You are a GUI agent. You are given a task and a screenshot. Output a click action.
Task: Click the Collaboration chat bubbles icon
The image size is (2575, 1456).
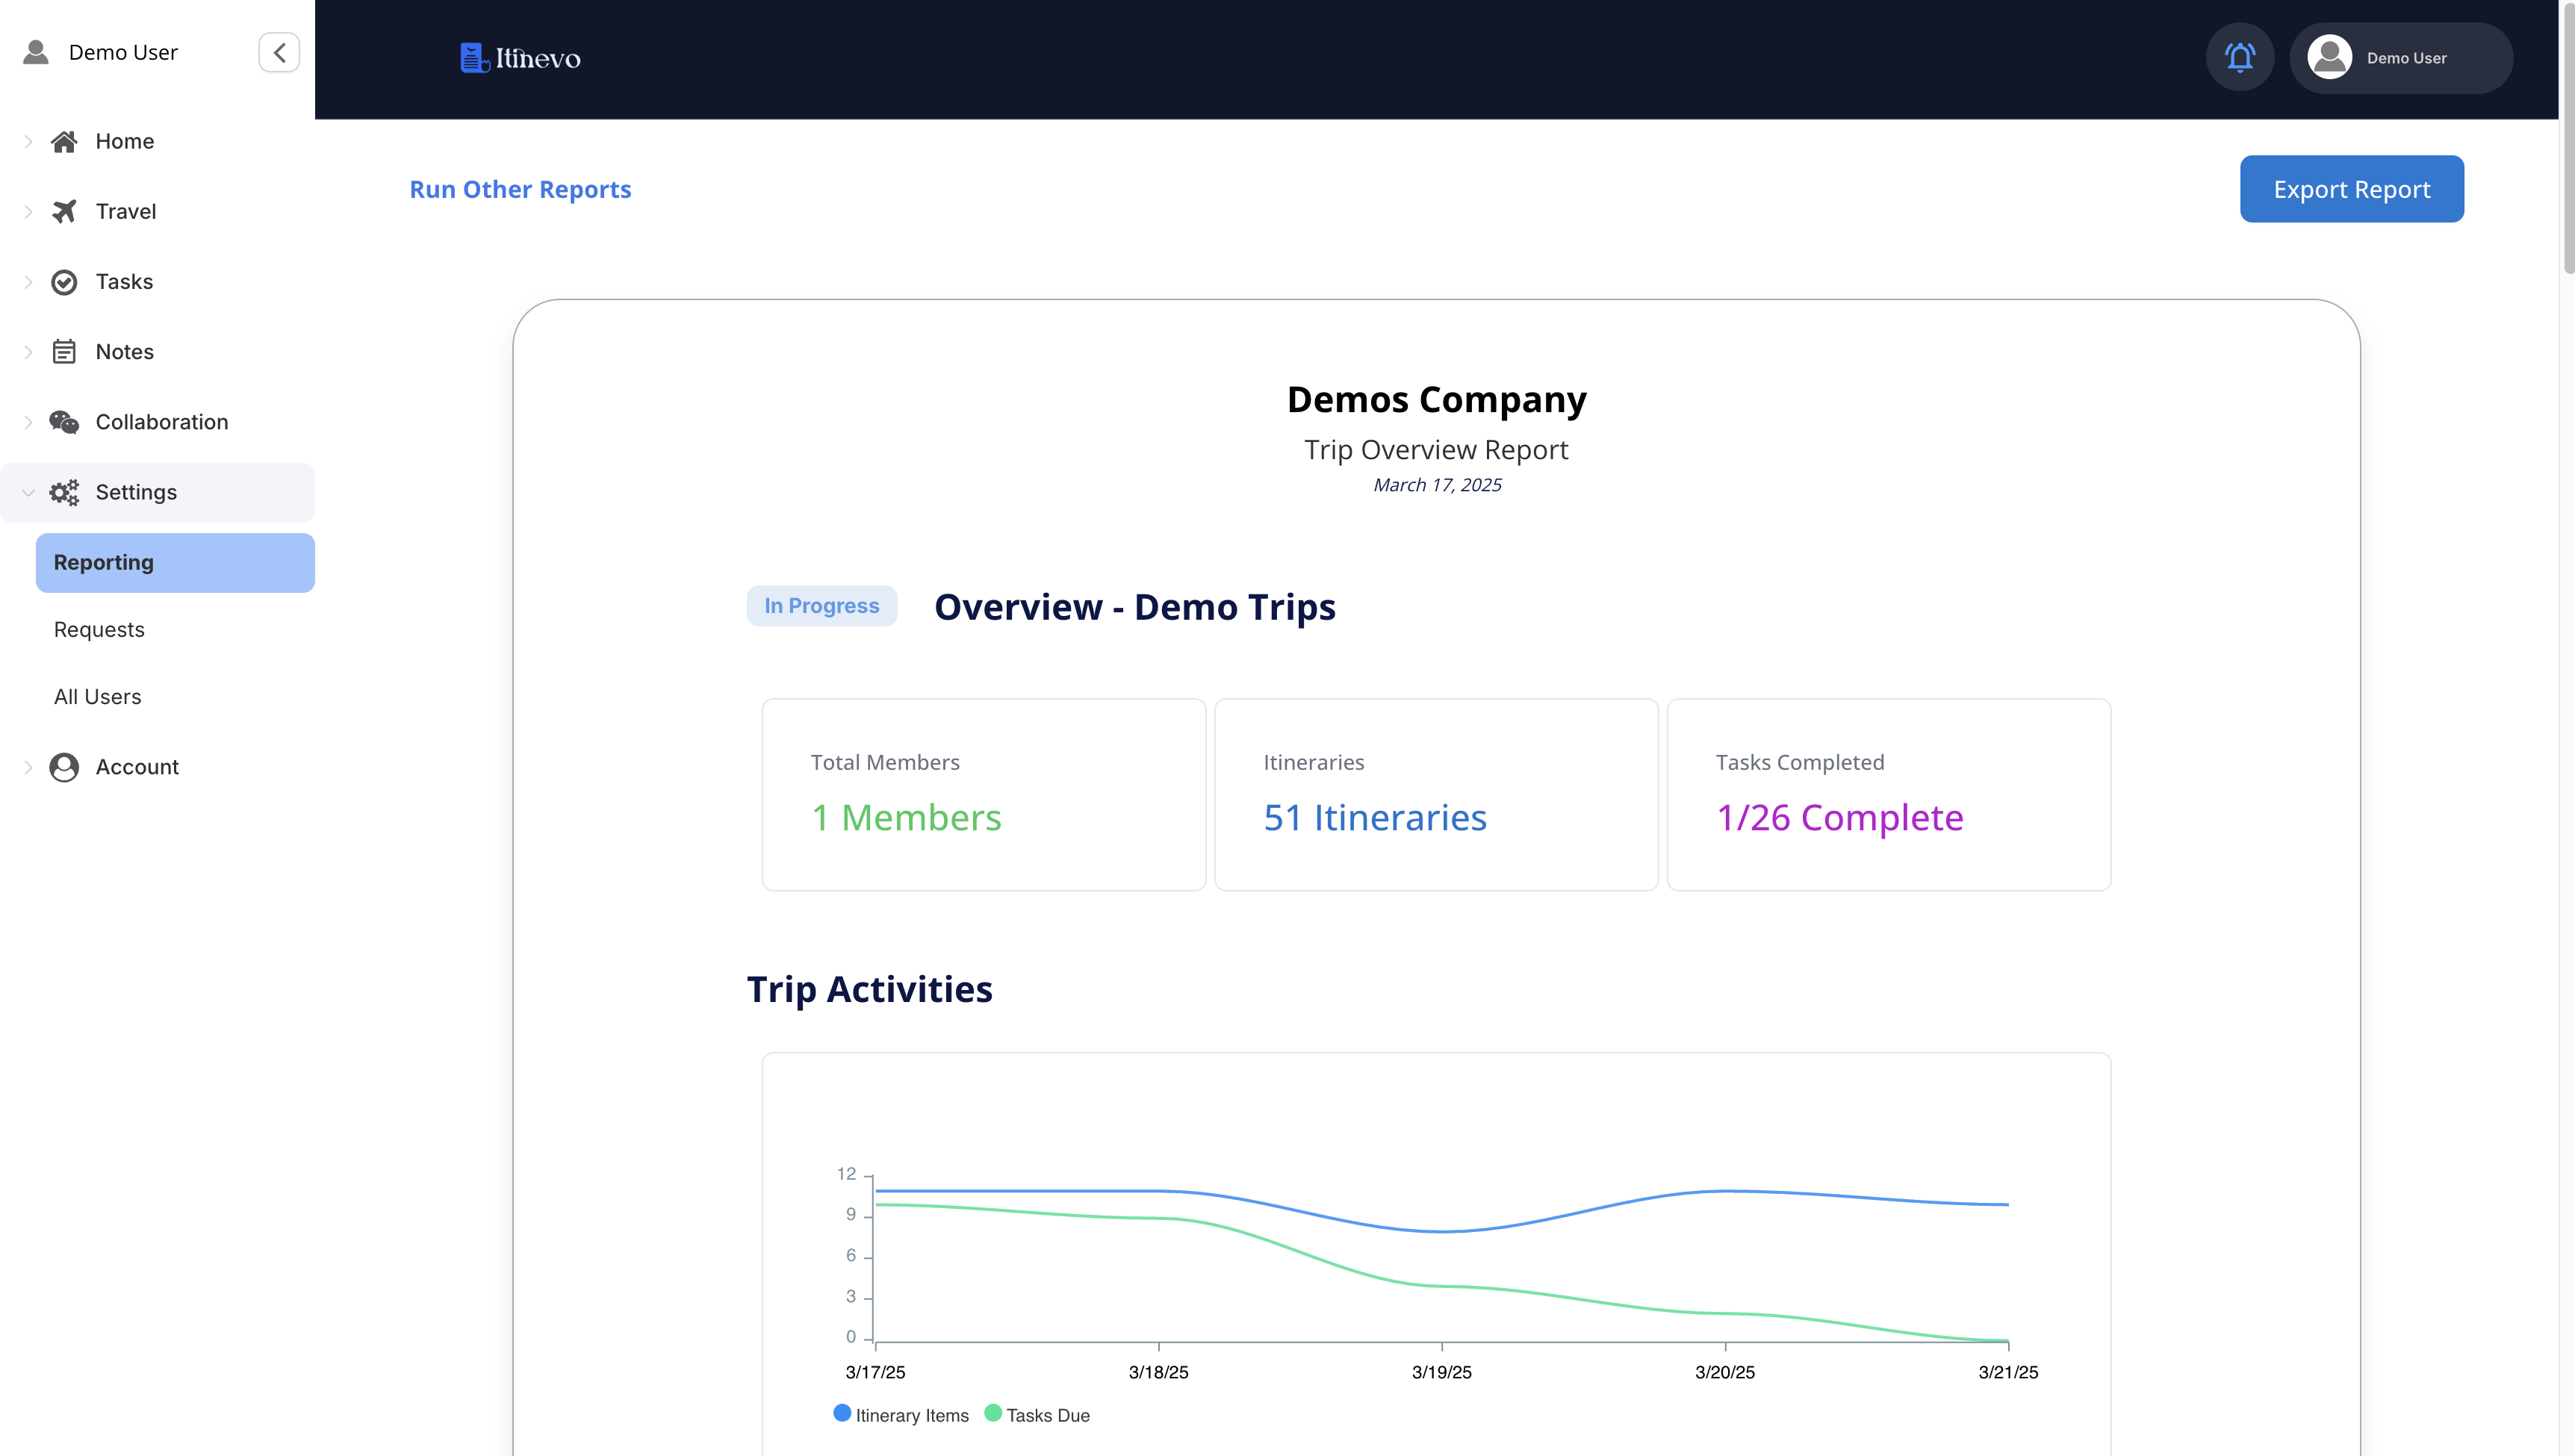tap(64, 422)
